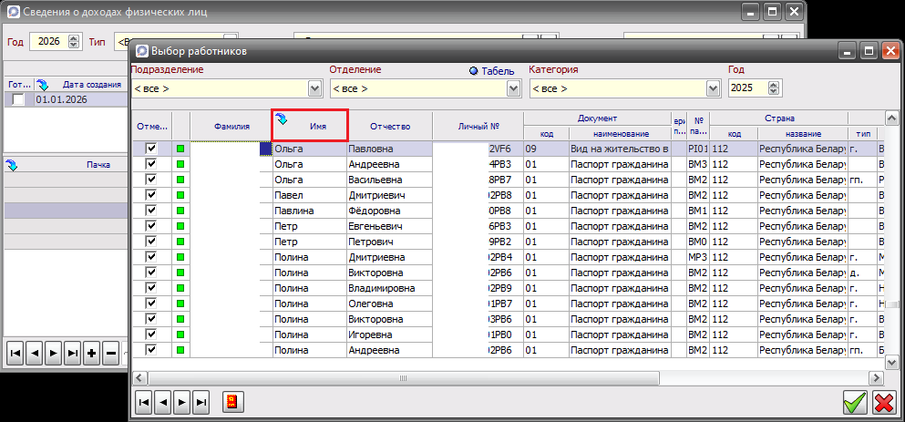Select the Табель radio button
The image size is (905, 422).
pyautogui.click(x=474, y=70)
